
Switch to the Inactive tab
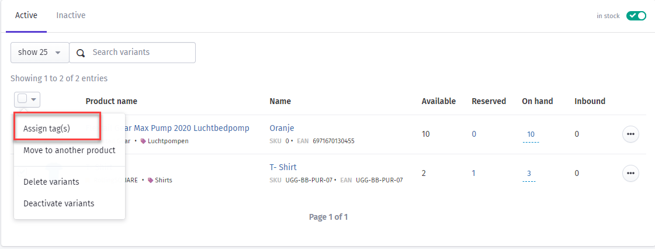click(x=71, y=15)
